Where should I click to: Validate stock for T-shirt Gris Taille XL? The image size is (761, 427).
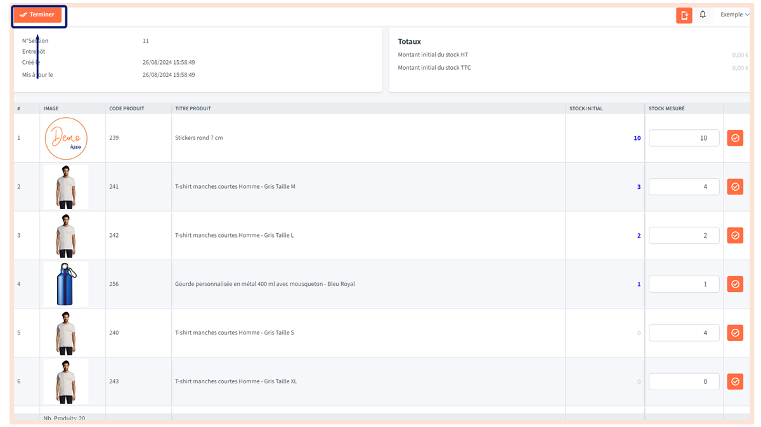coord(735,381)
